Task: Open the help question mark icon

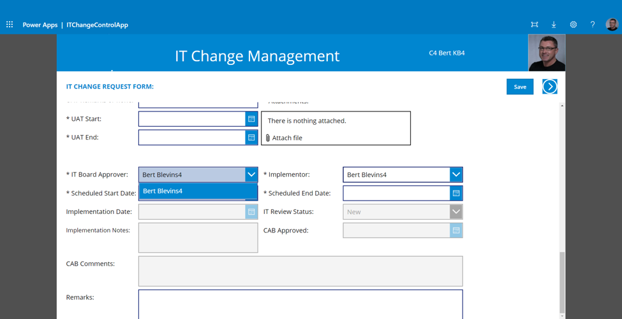Action: 593,25
